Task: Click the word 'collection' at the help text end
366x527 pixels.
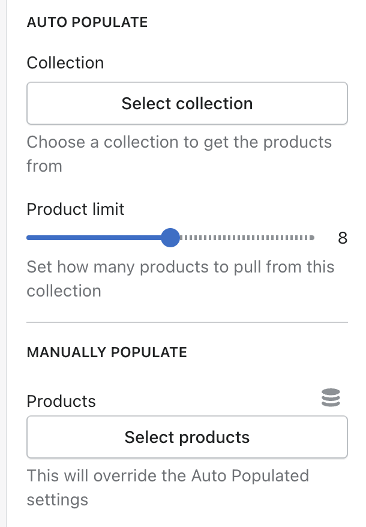Action: pos(64,291)
